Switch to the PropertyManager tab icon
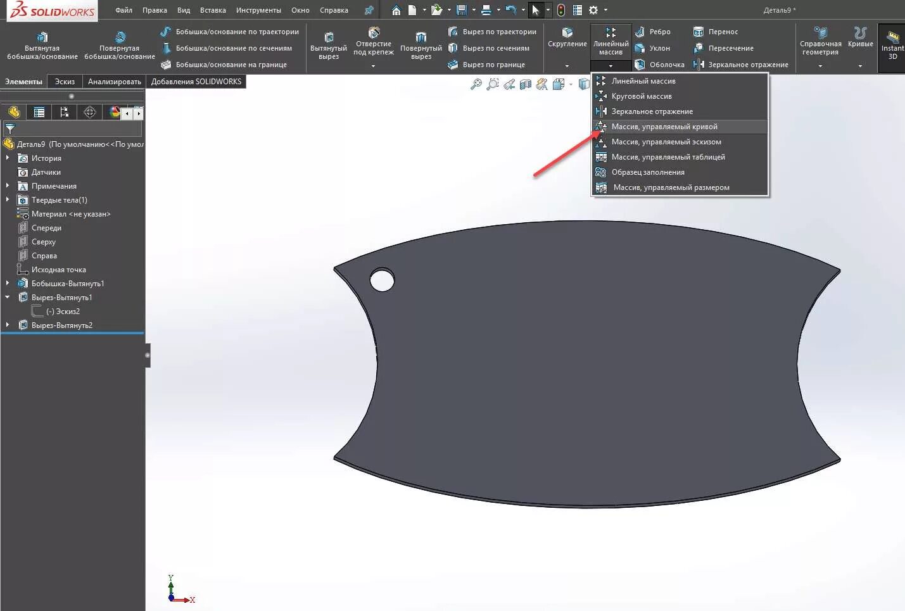This screenshot has height=611, width=905. 39,112
